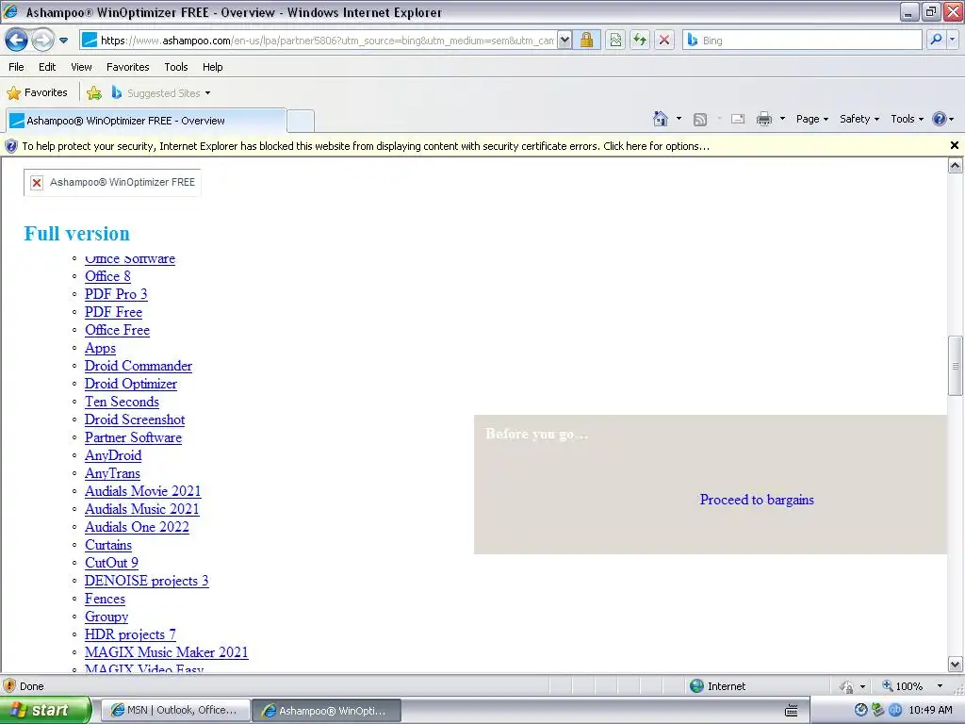Close the security information bar
Viewport: 965px width, 724px height.
(954, 145)
